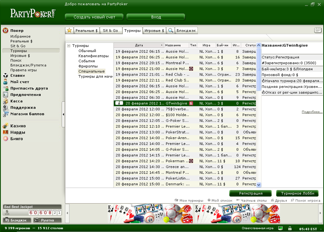Open Мой список link

[x=220, y=200]
